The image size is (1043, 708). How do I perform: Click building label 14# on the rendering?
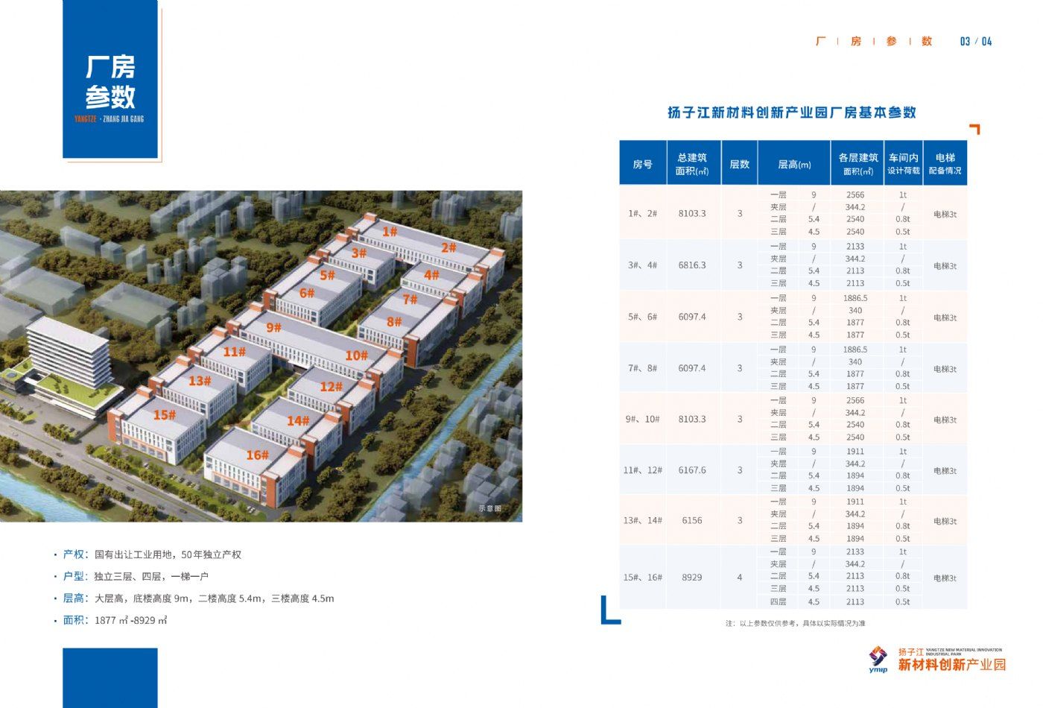298,420
